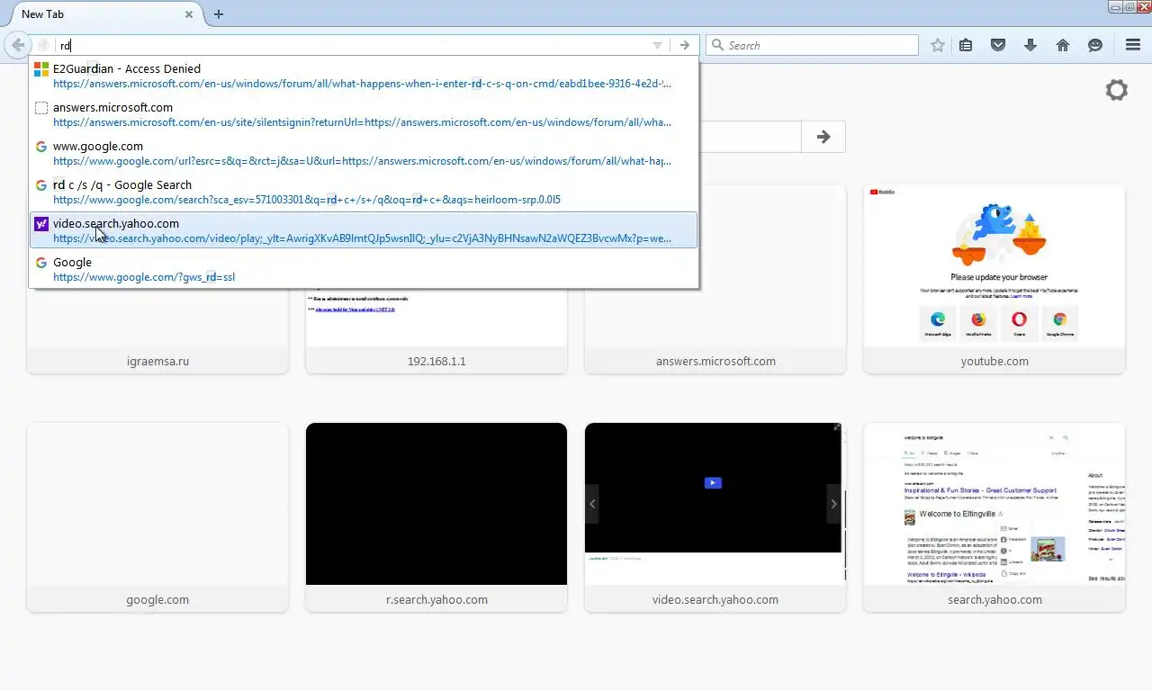1152x691 pixels.
Task: Open the hamburger menu
Action: 1133,45
